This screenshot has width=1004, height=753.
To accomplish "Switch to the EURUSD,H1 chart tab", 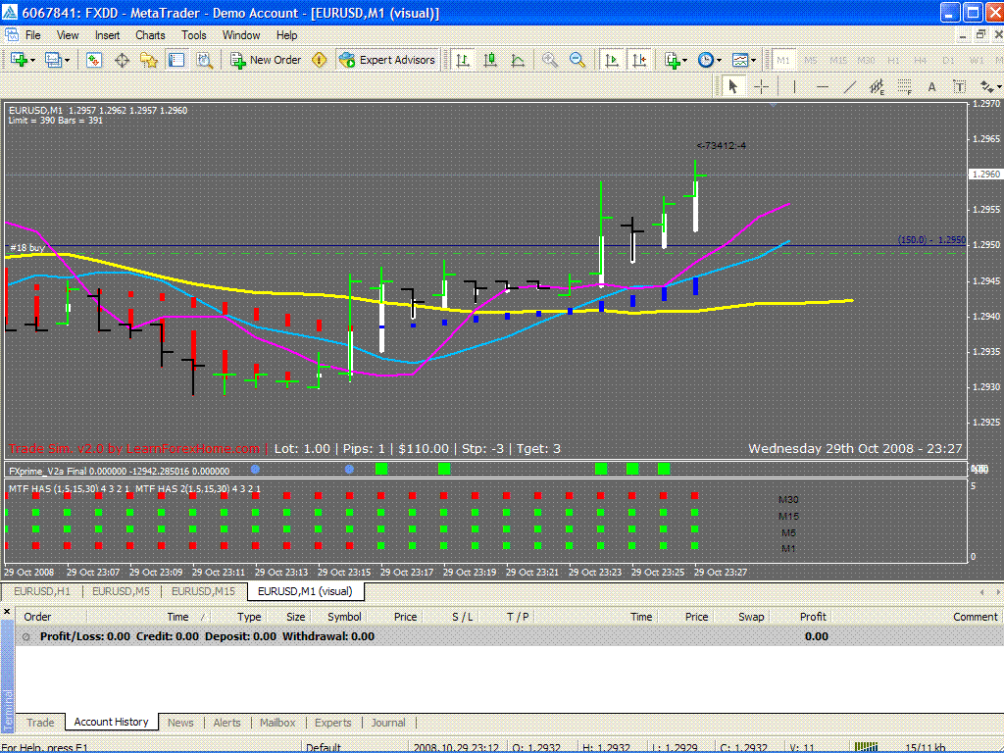I will tap(41, 591).
